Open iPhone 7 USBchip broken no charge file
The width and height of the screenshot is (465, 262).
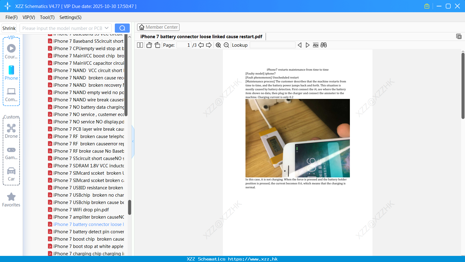point(86,195)
